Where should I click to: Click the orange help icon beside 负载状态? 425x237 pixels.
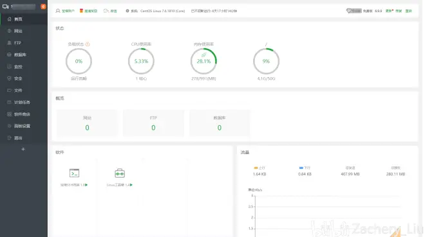pos(88,44)
